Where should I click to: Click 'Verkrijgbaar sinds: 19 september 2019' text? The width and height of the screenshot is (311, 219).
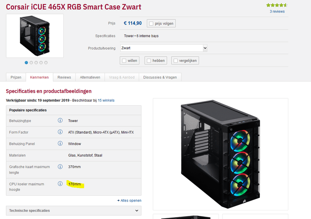(38, 100)
